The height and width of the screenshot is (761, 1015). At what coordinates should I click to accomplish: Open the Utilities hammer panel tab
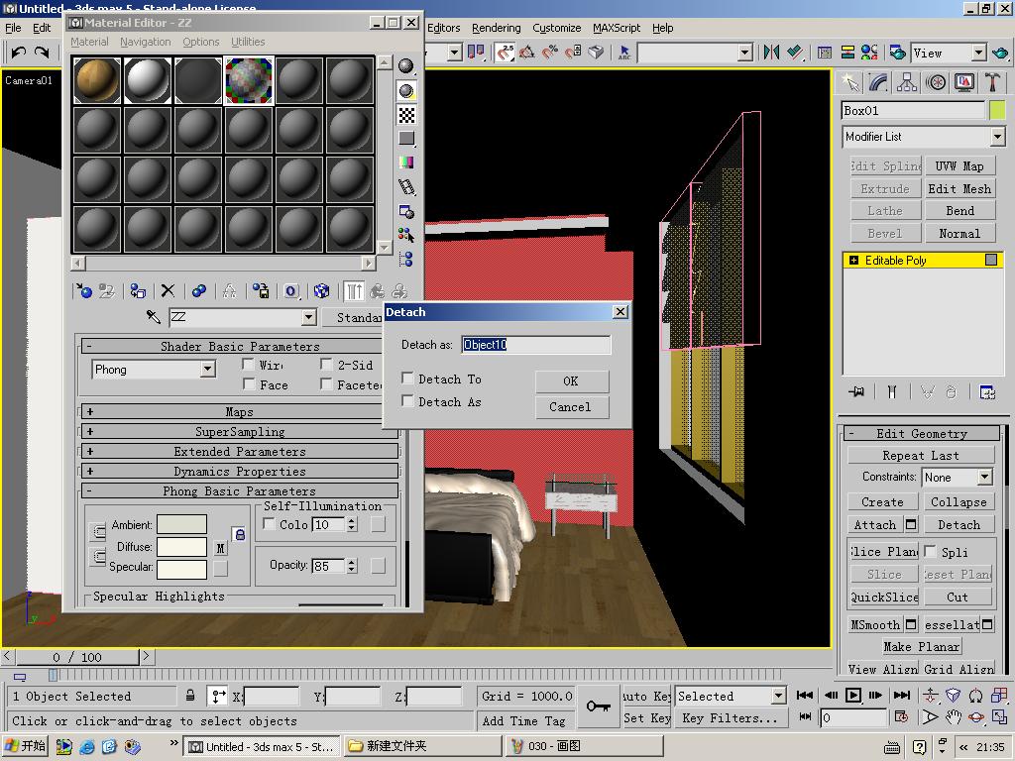[992, 82]
